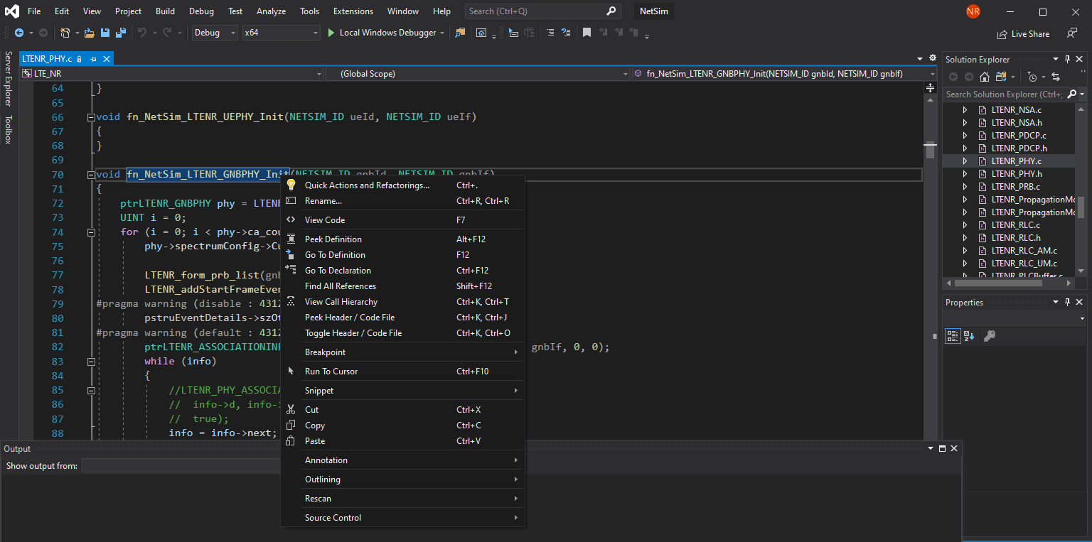Click the bookmark icon in the toolbar

[x=587, y=33]
